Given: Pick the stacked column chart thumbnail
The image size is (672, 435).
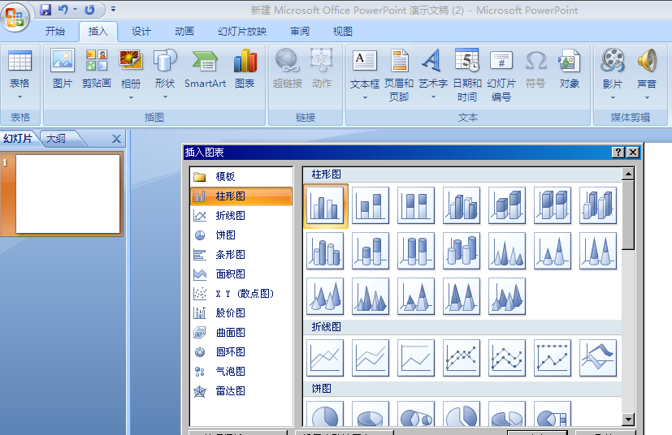Looking at the screenshot, I should (371, 205).
